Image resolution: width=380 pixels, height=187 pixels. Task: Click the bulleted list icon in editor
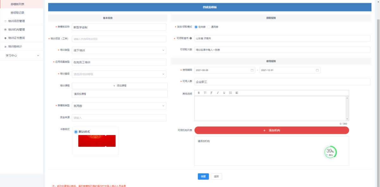(x=231, y=93)
